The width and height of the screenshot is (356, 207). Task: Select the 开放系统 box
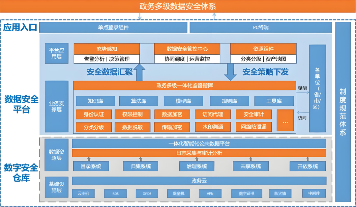308,166
